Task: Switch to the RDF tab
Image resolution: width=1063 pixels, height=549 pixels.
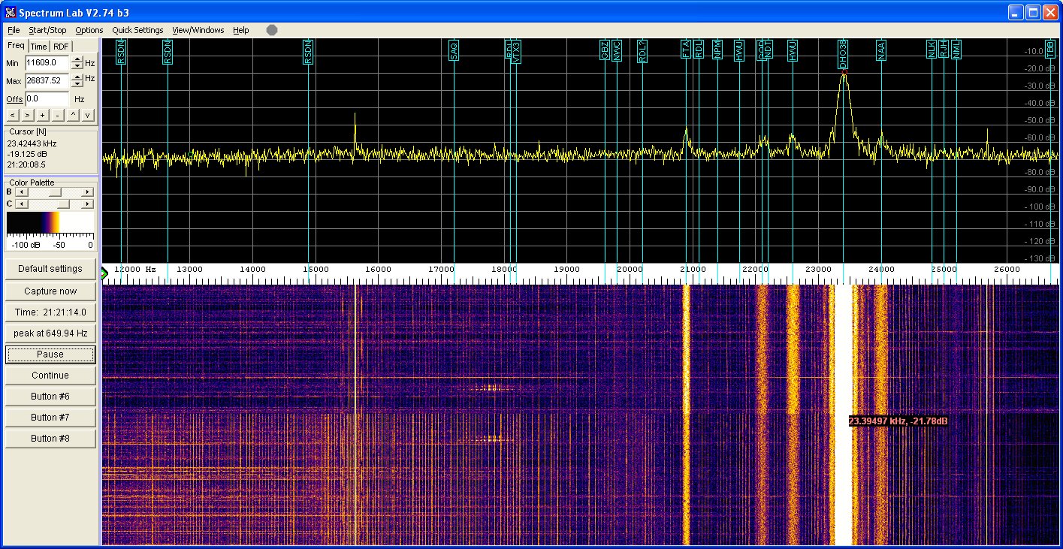Action: click(60, 47)
